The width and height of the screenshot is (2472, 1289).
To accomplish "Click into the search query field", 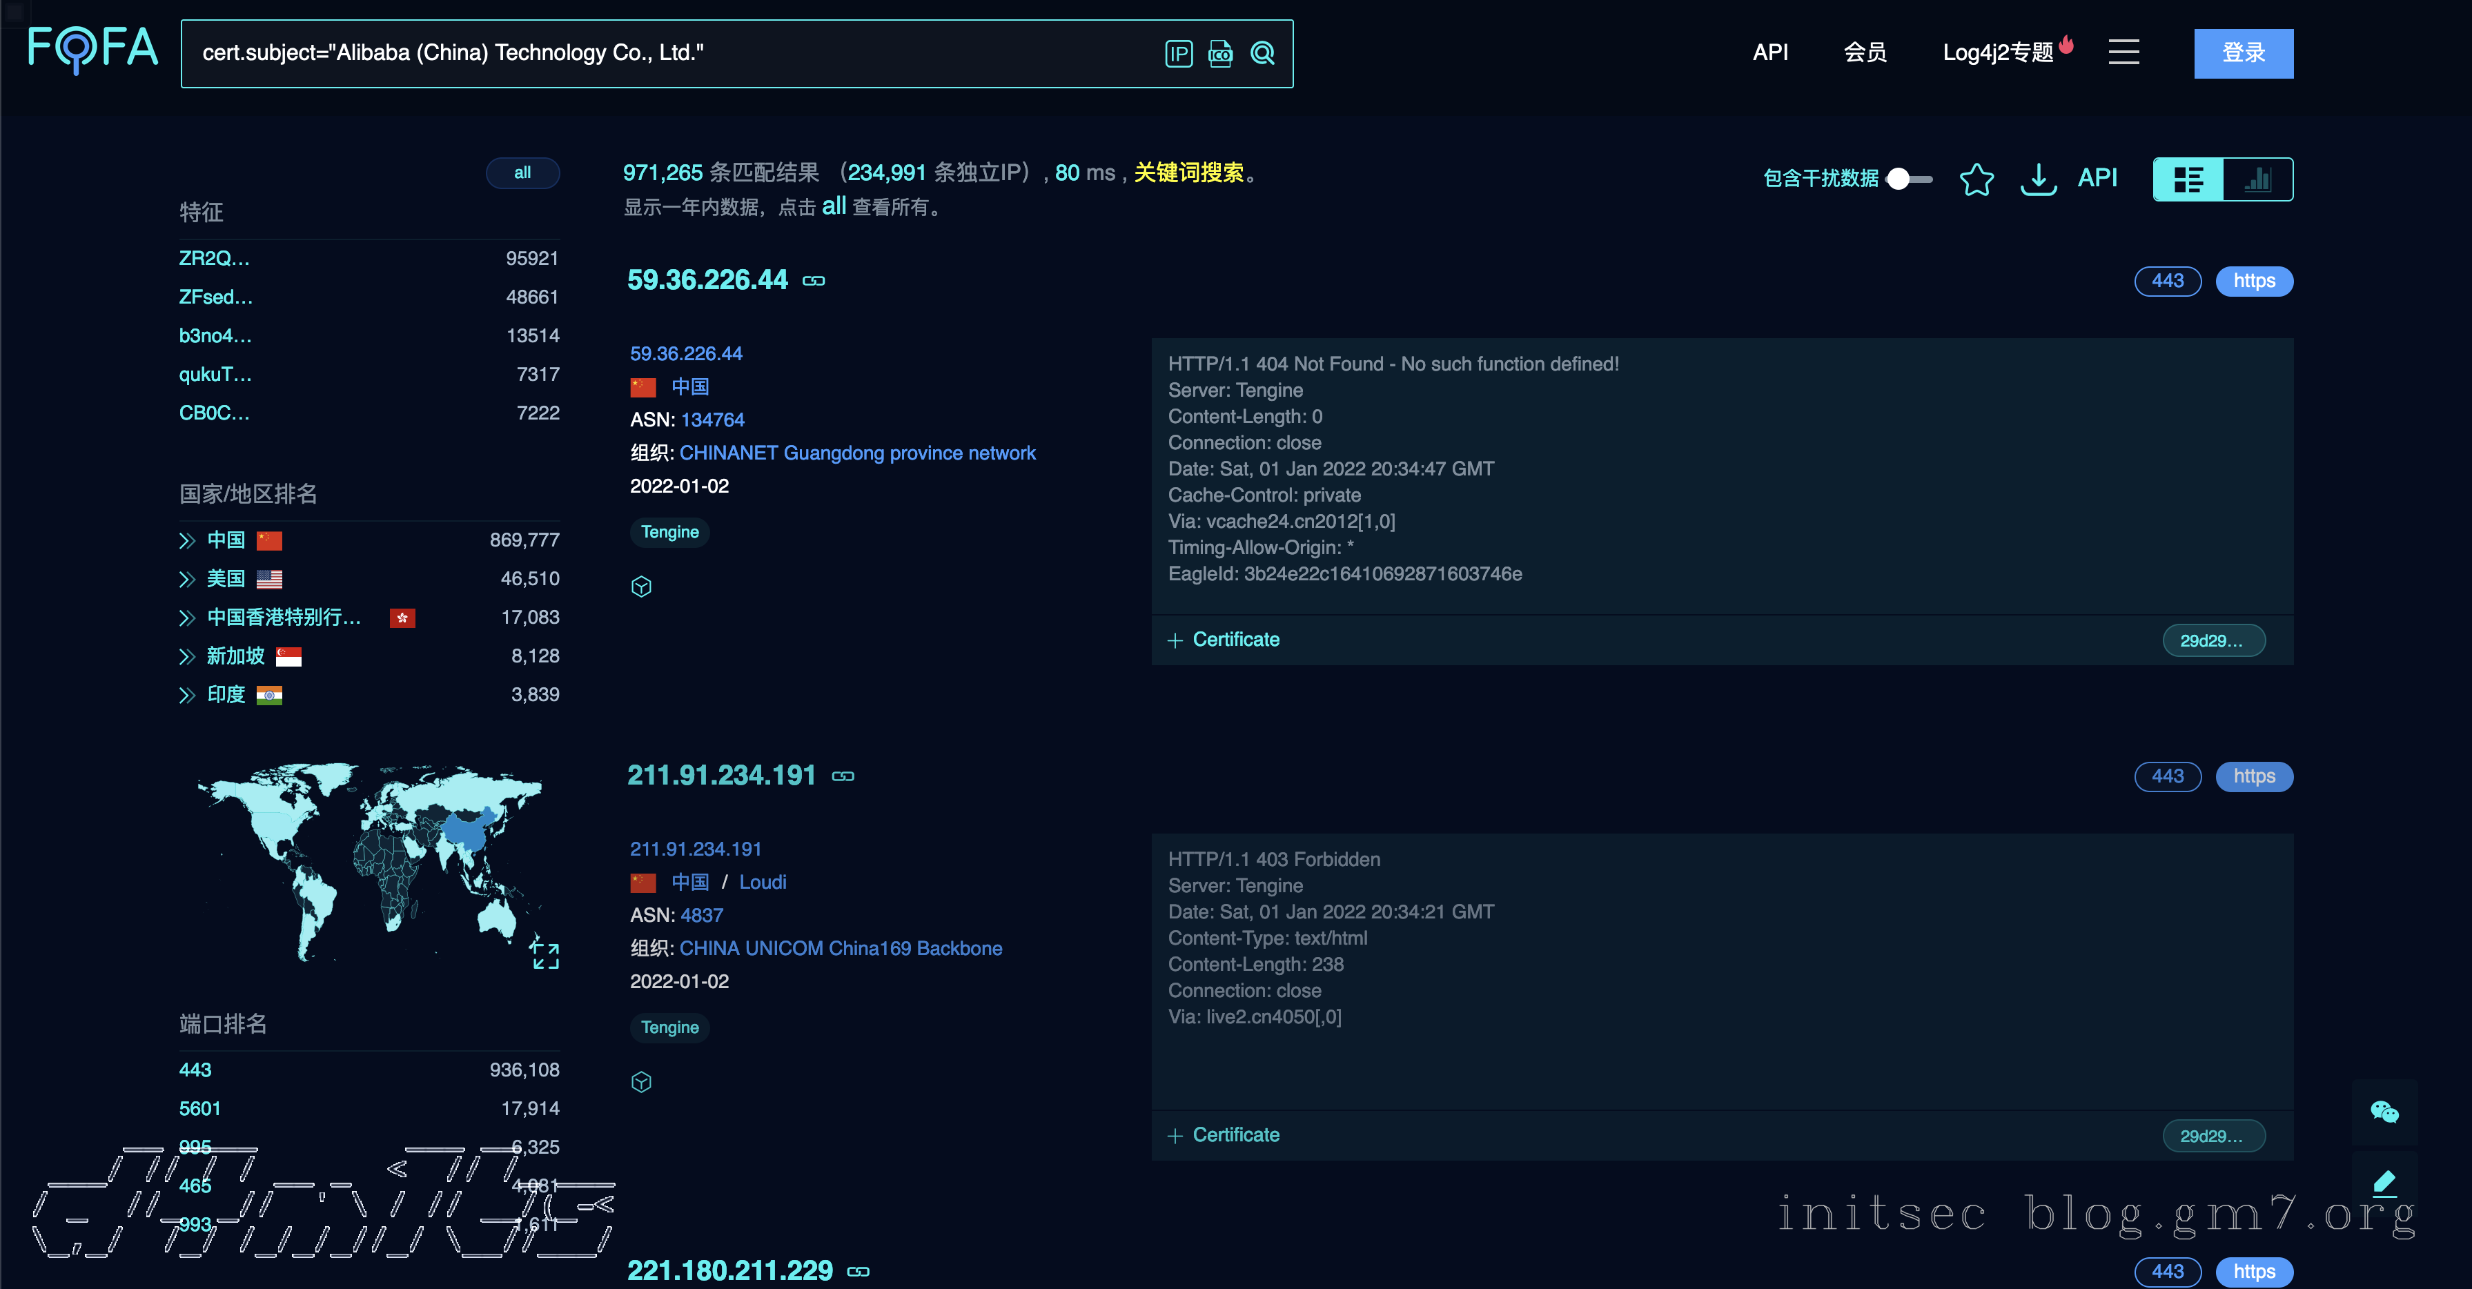I will pos(671,54).
